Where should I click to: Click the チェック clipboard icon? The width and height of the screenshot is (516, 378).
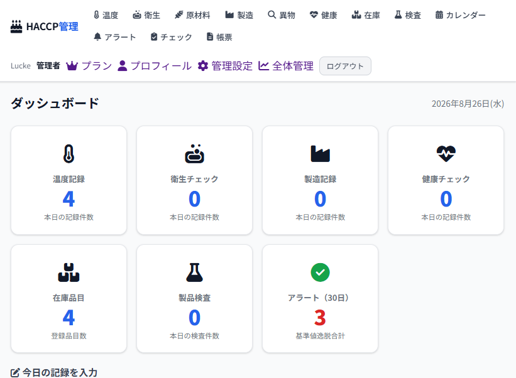pos(154,37)
